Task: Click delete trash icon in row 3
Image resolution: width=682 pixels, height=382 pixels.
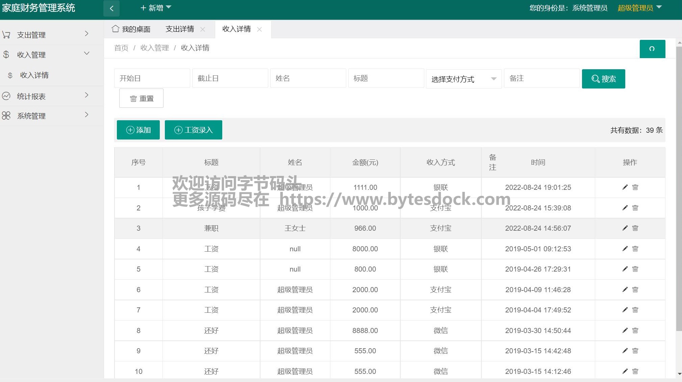Action: click(x=635, y=228)
